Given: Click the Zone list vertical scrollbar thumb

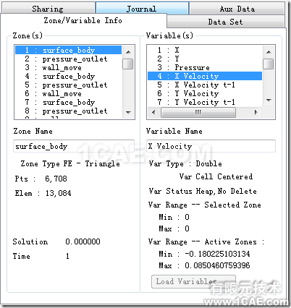Looking at the screenshot, I should point(128,64).
